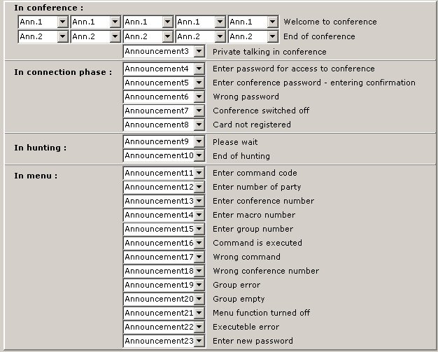Click the 'Wrong conference number' label
The image size is (438, 352).
click(266, 271)
